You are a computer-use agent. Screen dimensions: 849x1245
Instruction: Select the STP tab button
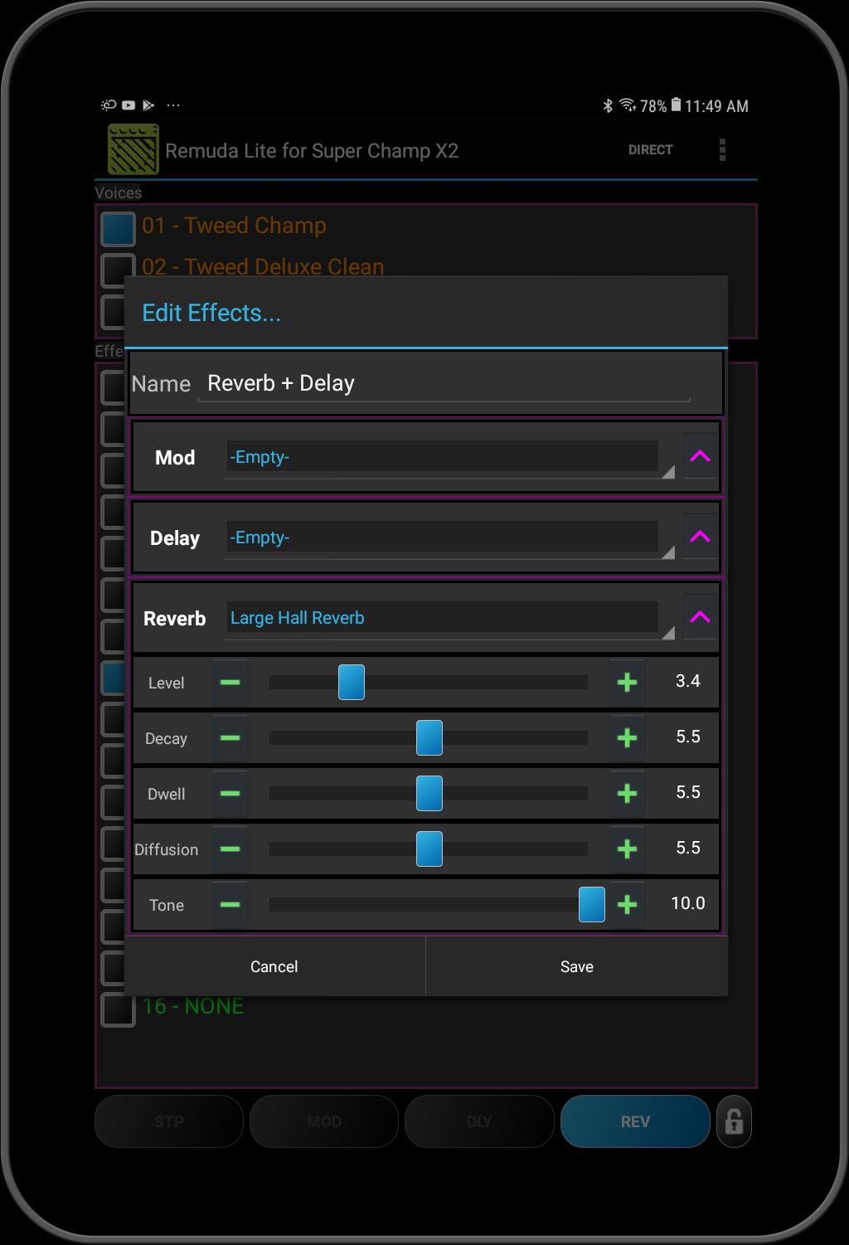pos(169,1121)
